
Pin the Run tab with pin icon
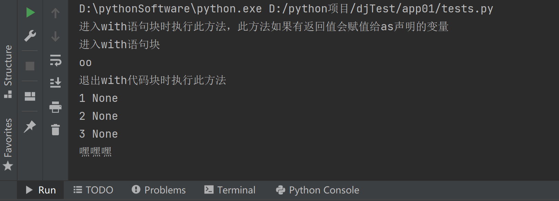tap(30, 126)
